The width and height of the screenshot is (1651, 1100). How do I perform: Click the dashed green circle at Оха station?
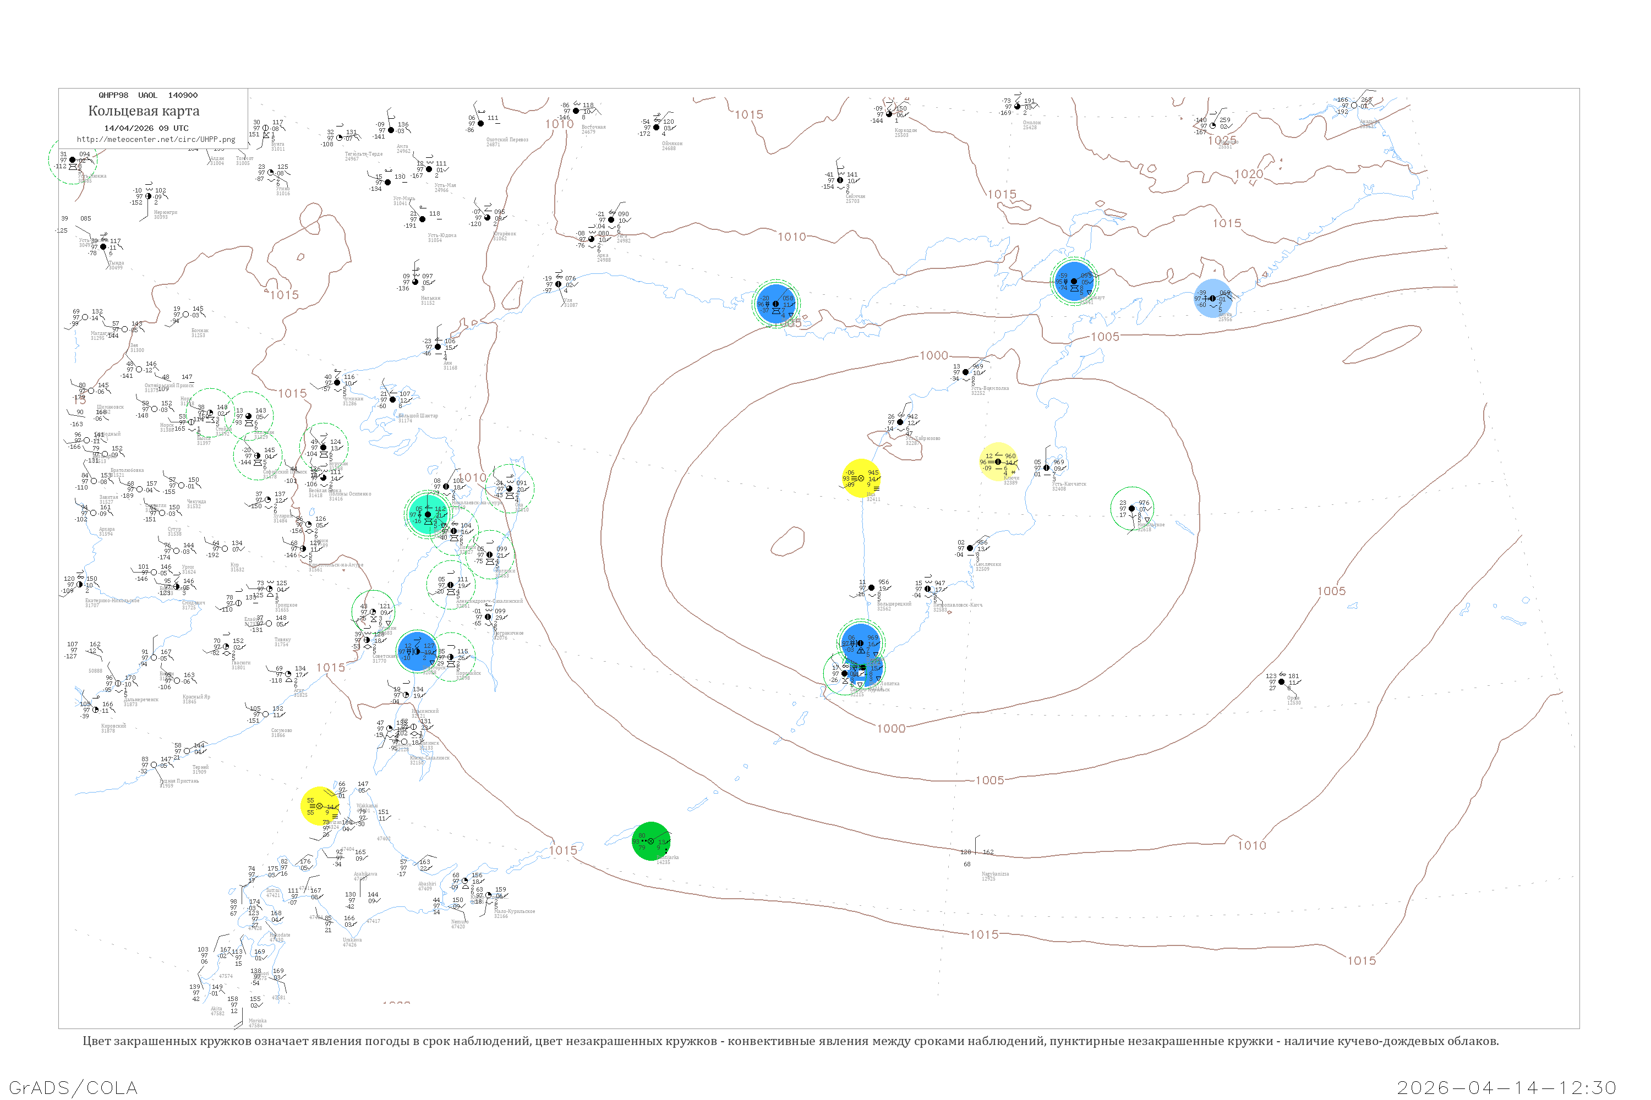coord(510,488)
